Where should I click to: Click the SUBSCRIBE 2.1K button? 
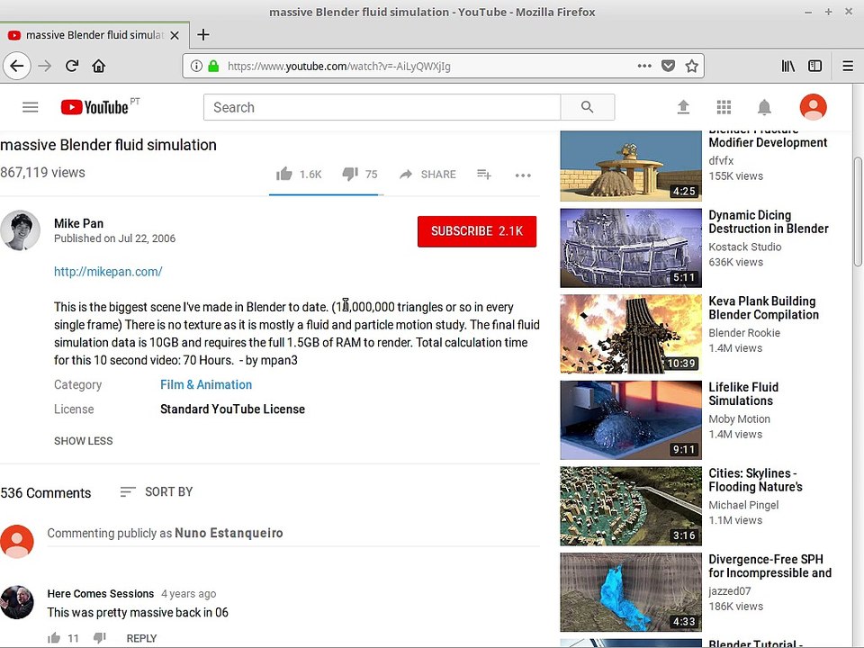click(477, 231)
